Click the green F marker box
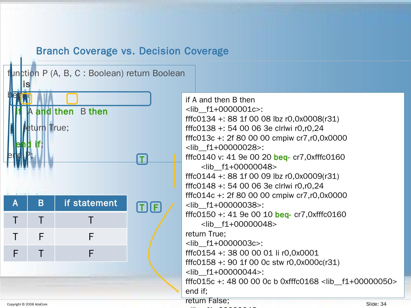Image resolution: width=411 pixels, height=308 pixels. point(156,207)
